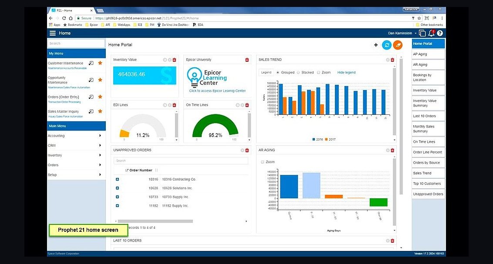Viewport: 493px width, 264px height.
Task: Open Orders by Source in right panel
Action: tap(428, 163)
